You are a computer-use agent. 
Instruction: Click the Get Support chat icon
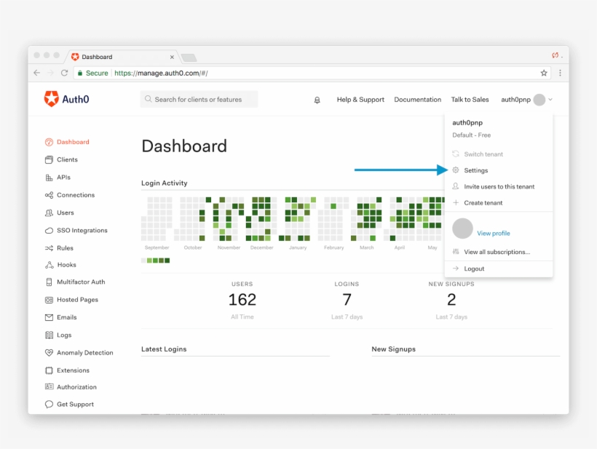pyautogui.click(x=49, y=404)
